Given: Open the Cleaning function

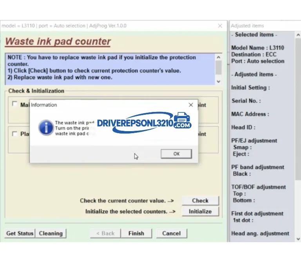Looking at the screenshot, I should tap(51, 233).
